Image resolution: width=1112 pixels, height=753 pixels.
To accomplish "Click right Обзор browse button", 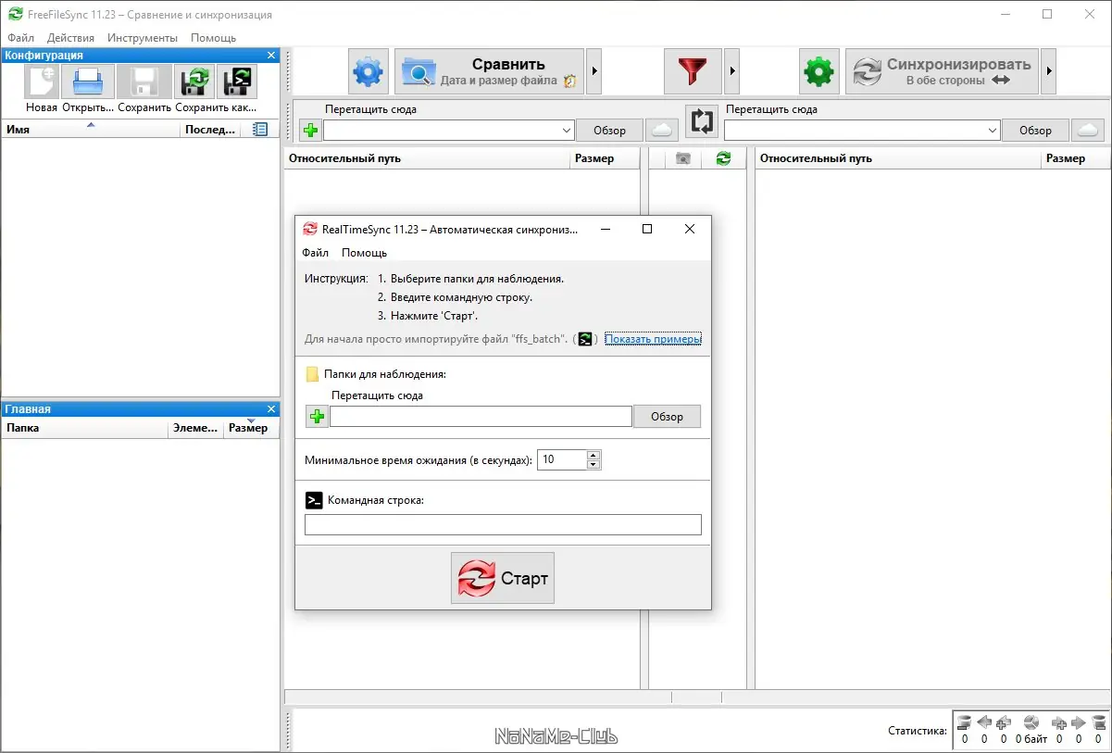I will pos(1035,131).
